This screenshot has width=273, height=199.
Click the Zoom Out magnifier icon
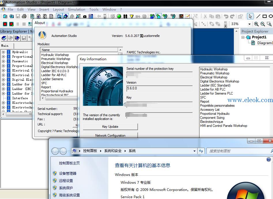coord(263,24)
